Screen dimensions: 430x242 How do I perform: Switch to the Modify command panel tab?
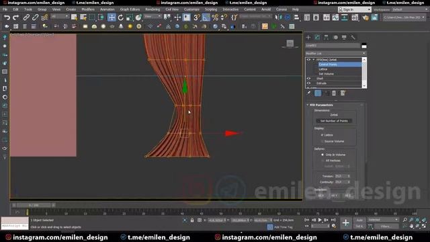point(317,38)
